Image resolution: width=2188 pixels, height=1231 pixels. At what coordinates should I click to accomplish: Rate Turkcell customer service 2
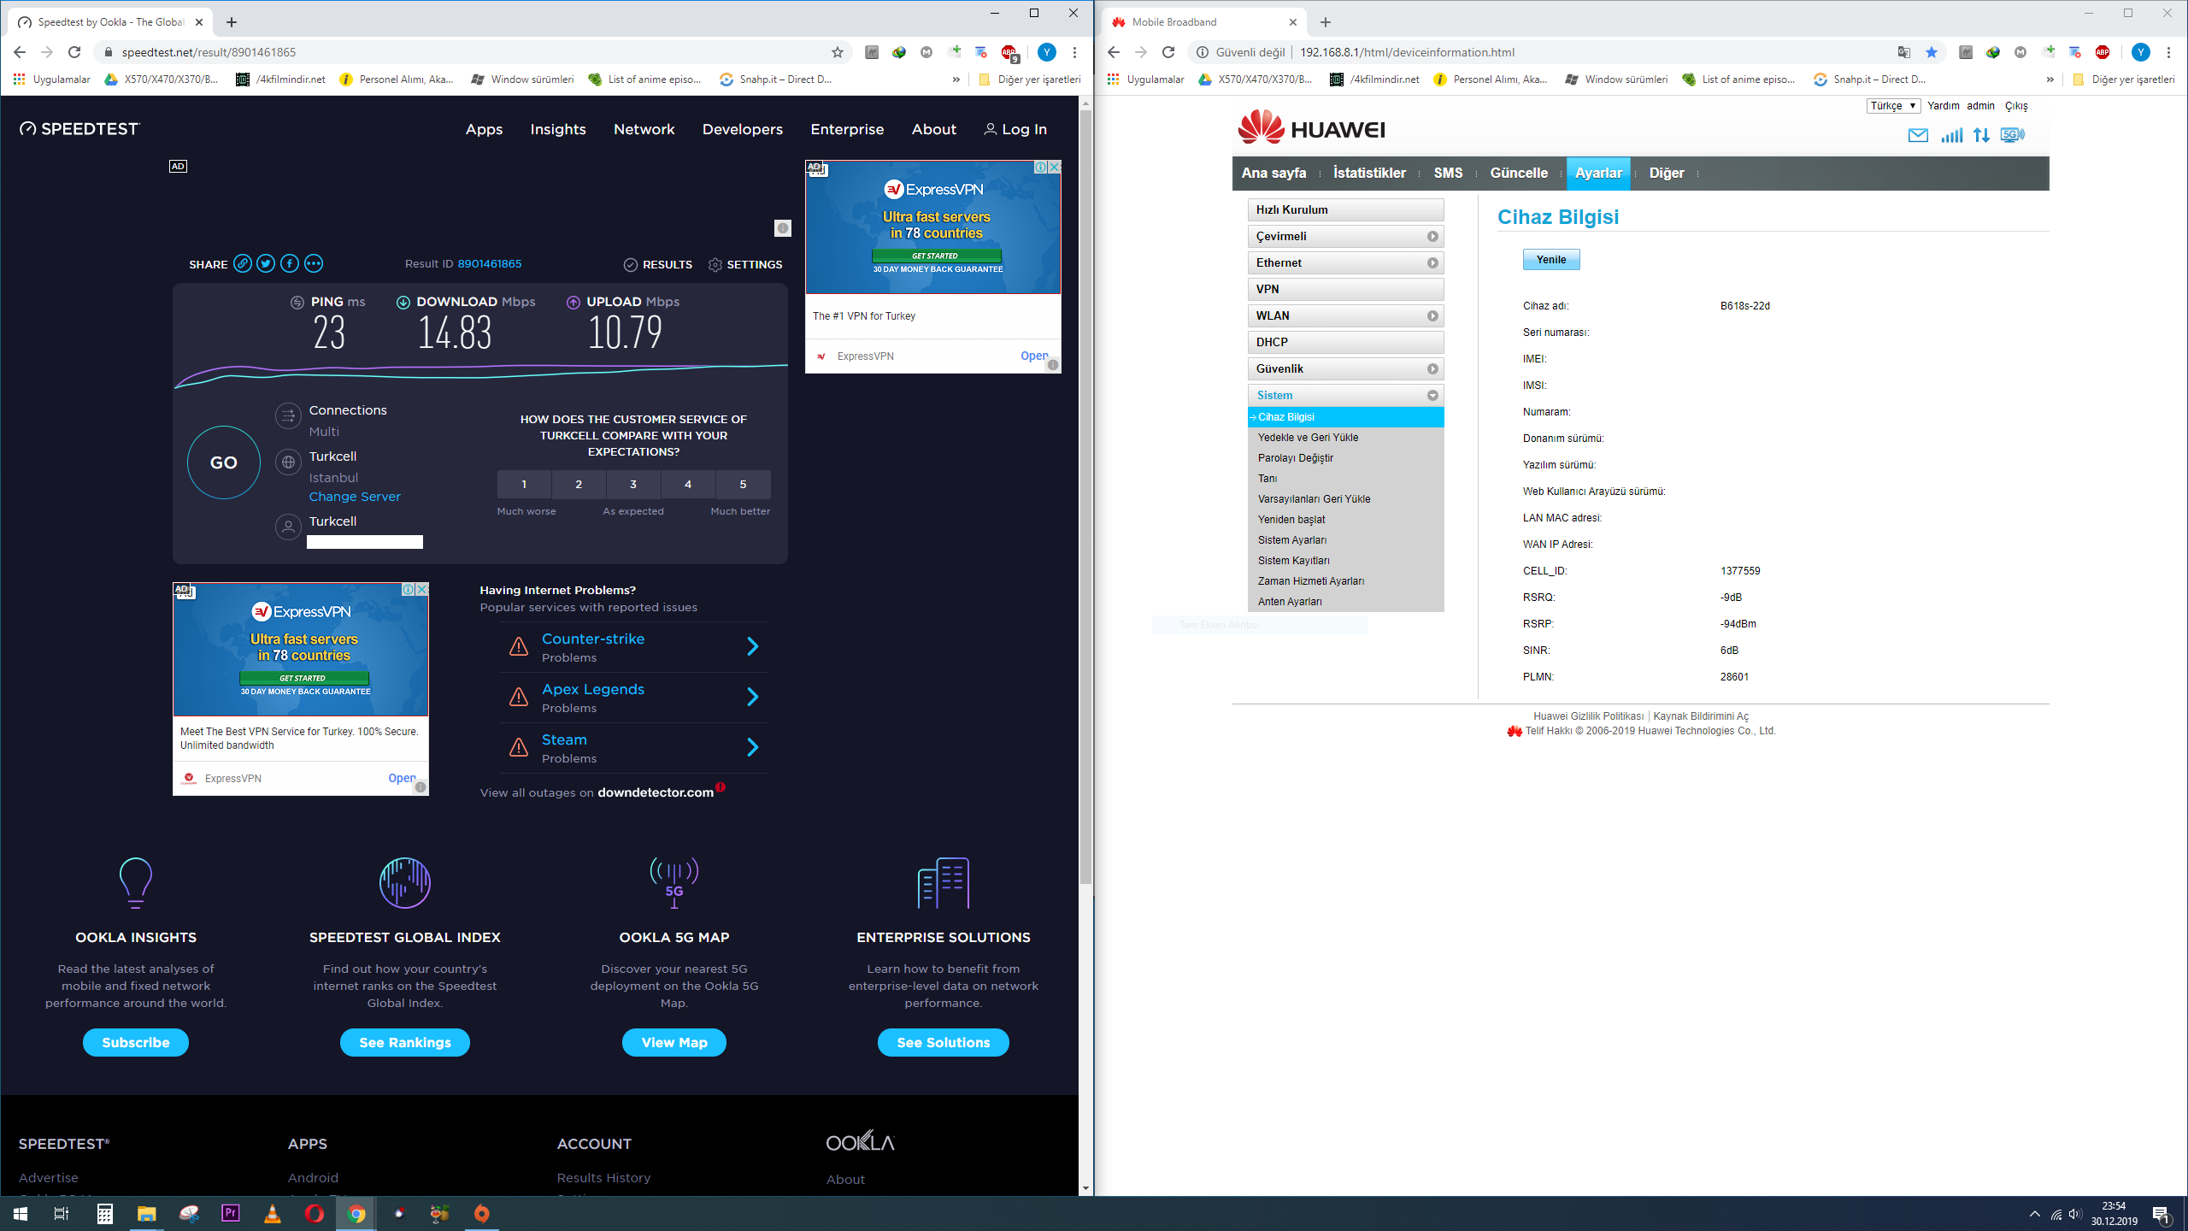point(579,484)
